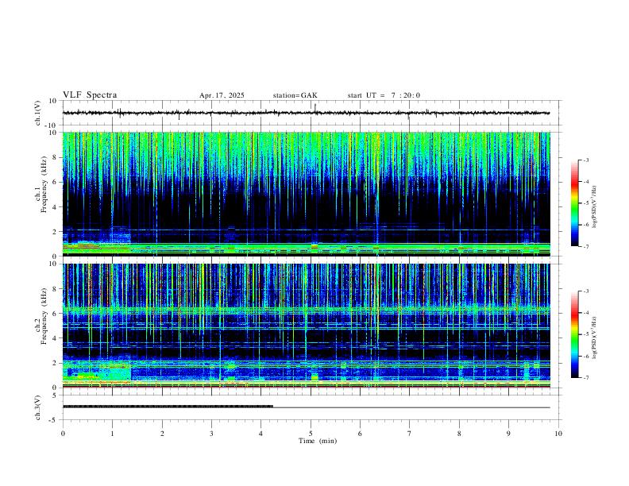This screenshot has height=486, width=629.
Task: Click the date 'Apr. 17, 2025'
Action: pos(222,95)
